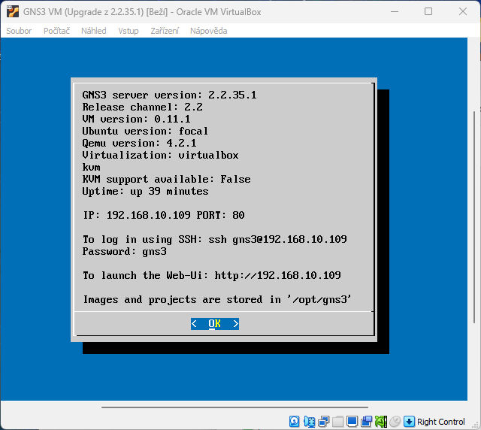Click the 'Ubuntu version: focal' line

[x=145, y=132]
